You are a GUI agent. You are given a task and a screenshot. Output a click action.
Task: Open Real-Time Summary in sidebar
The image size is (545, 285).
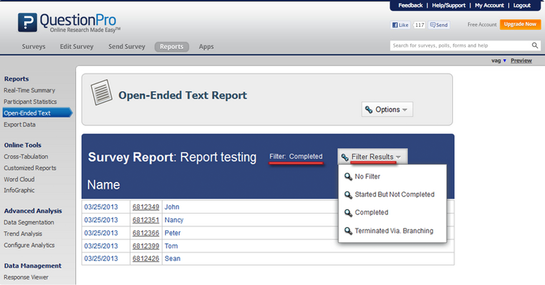[29, 90]
